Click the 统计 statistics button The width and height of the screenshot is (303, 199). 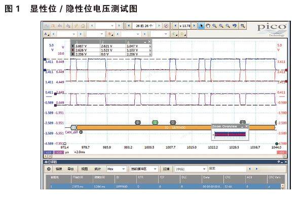point(98,169)
